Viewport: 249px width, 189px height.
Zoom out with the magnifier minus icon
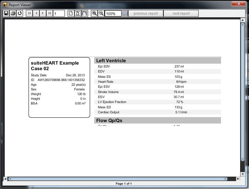(x=101, y=13)
